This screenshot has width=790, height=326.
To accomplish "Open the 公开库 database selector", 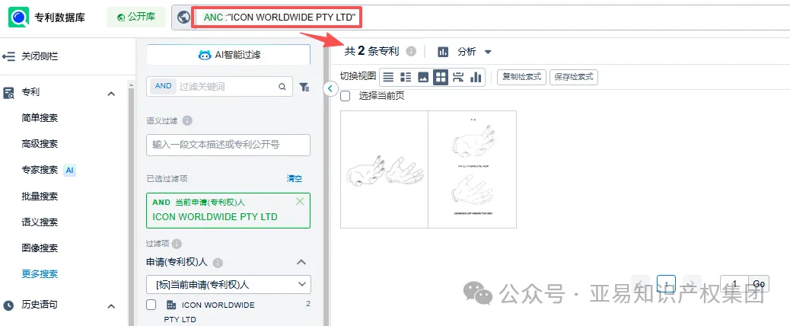I will pos(136,18).
